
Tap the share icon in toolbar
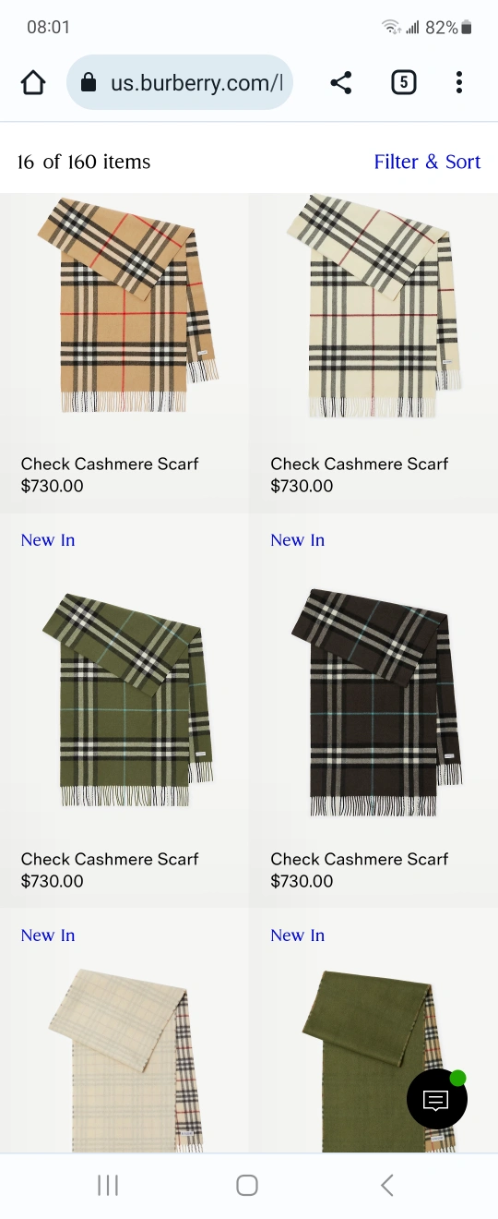pos(341,83)
